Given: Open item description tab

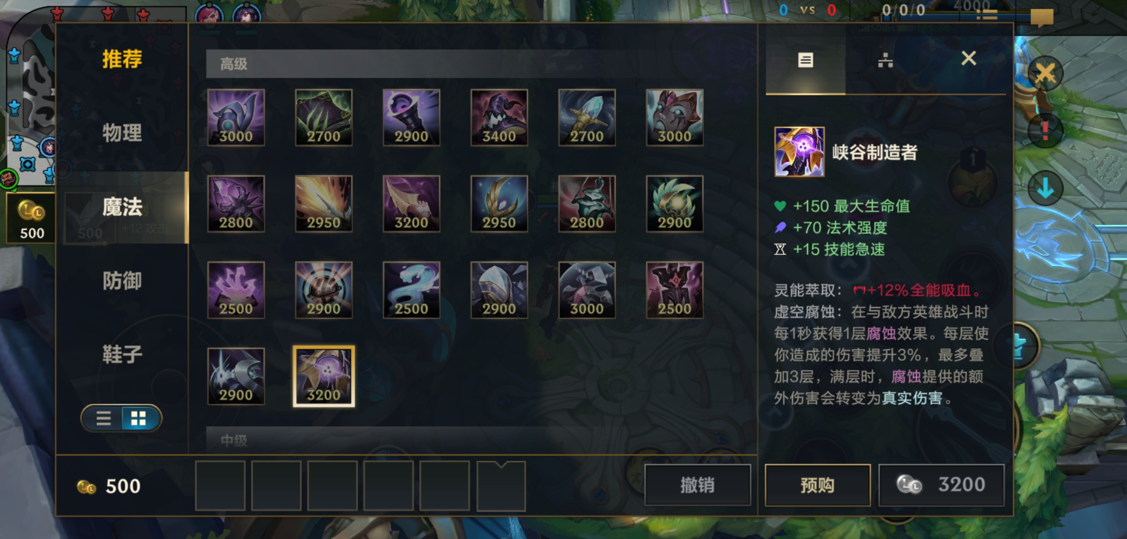Looking at the screenshot, I should (x=805, y=60).
